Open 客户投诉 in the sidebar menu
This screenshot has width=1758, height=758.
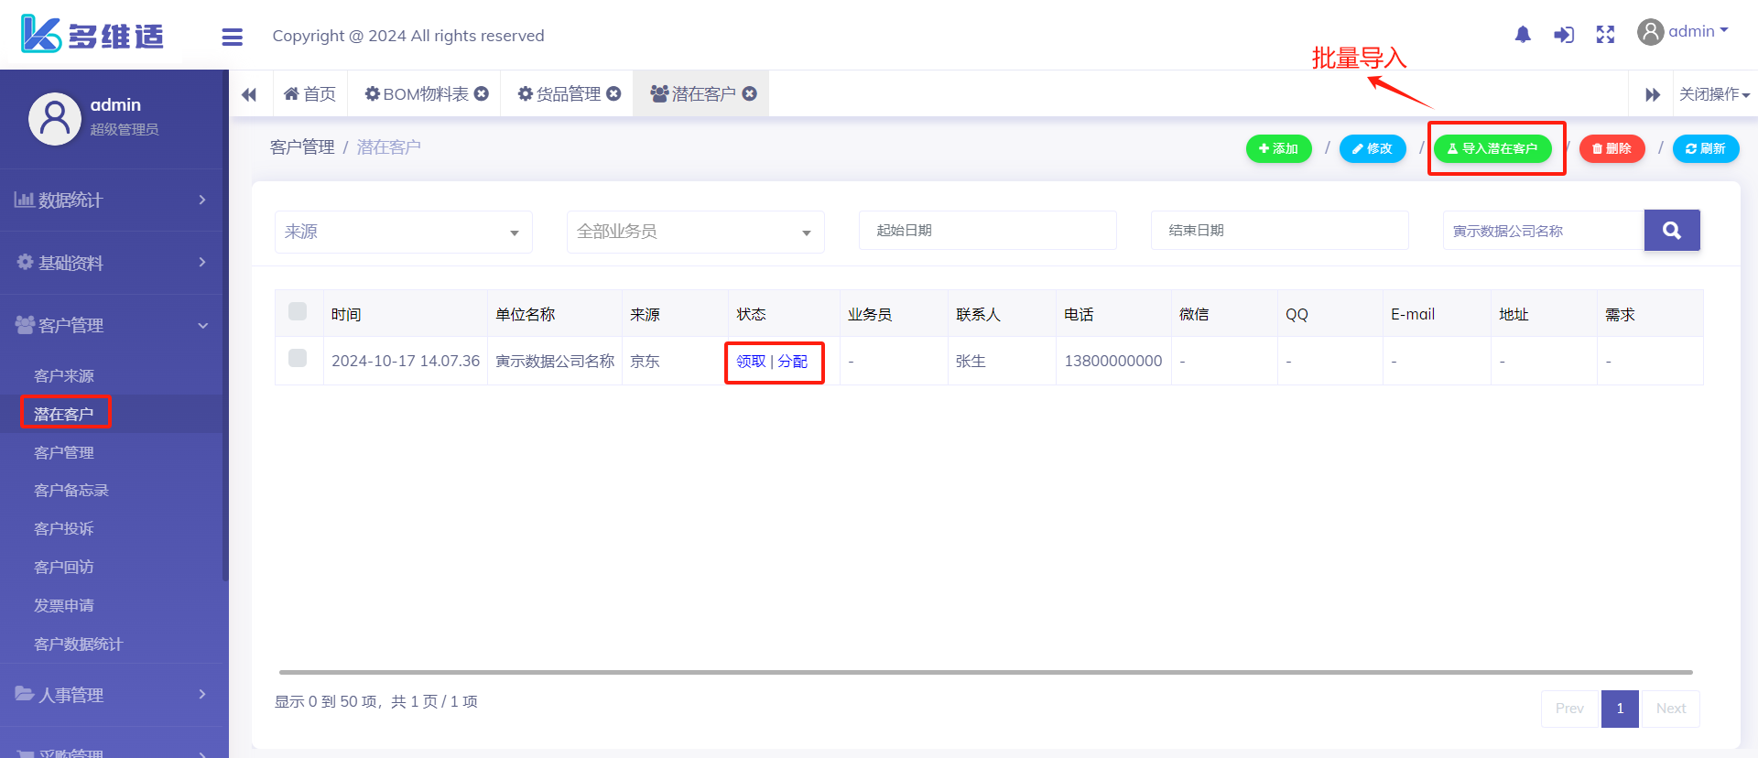pos(64,529)
